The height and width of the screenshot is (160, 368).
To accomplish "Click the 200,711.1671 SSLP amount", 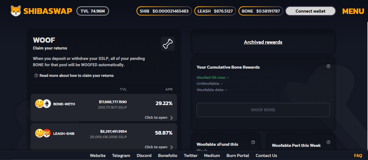I will point(112,107).
